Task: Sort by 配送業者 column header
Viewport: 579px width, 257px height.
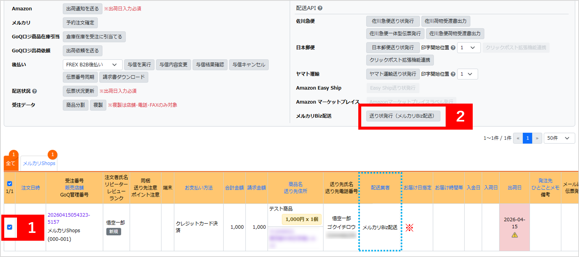Action: tap(380, 188)
